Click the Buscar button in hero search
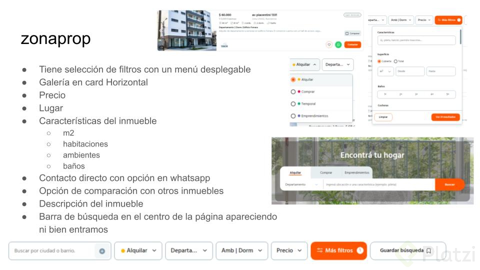Image resolution: width=480 pixels, height=270 pixels. (x=449, y=184)
